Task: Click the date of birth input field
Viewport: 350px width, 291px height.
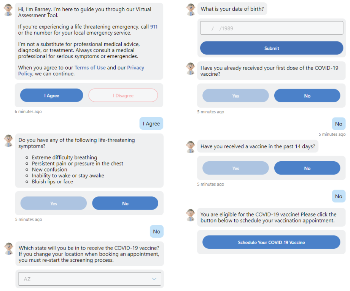Action: click(x=272, y=28)
